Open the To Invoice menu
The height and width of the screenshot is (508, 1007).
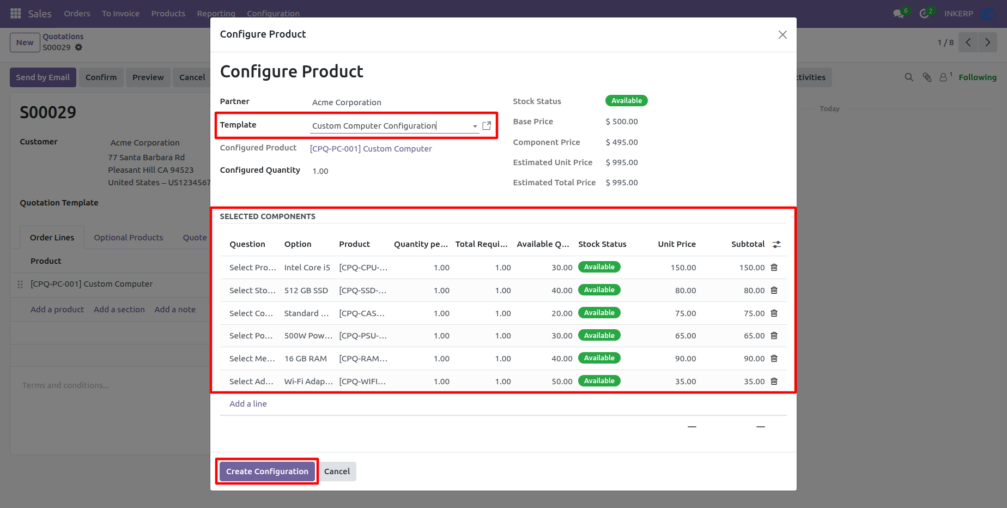120,14
